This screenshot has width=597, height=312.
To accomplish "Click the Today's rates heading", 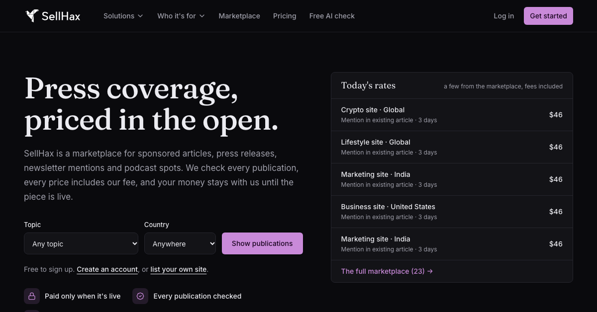I will point(368,85).
